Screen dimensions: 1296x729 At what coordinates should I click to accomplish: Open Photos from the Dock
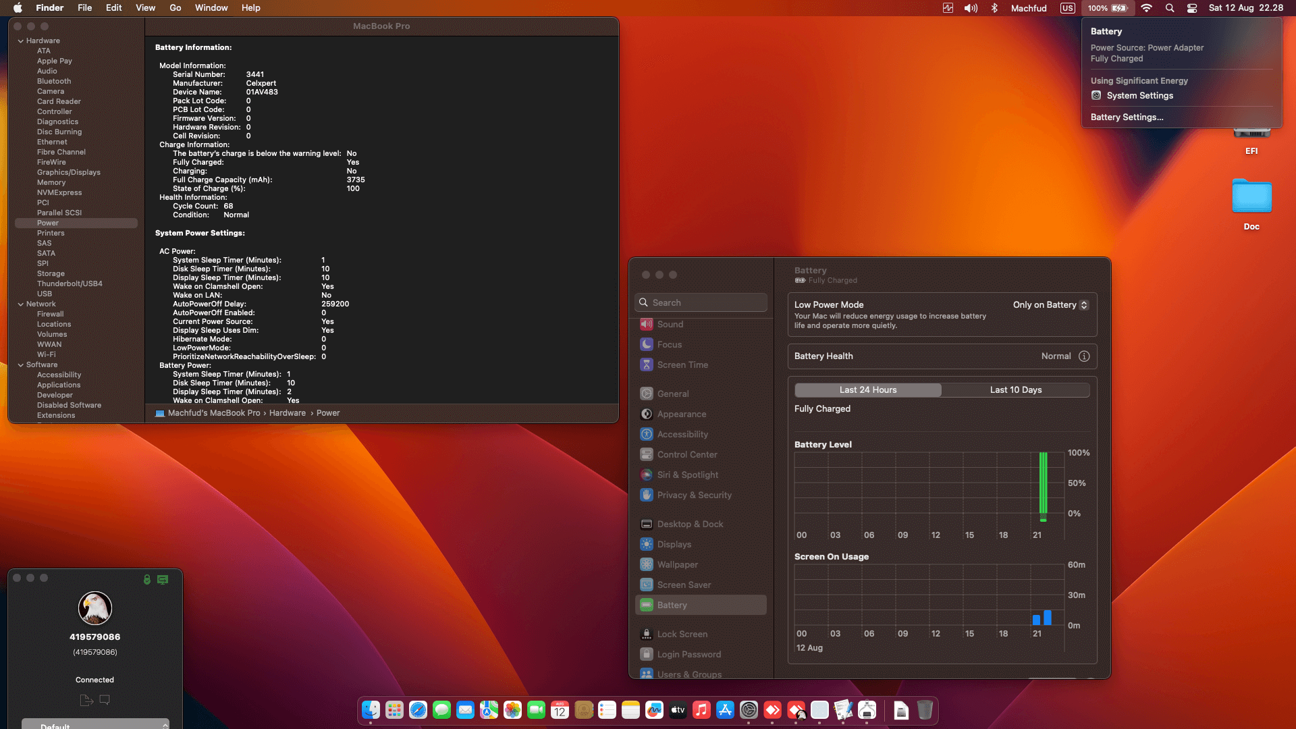512,710
